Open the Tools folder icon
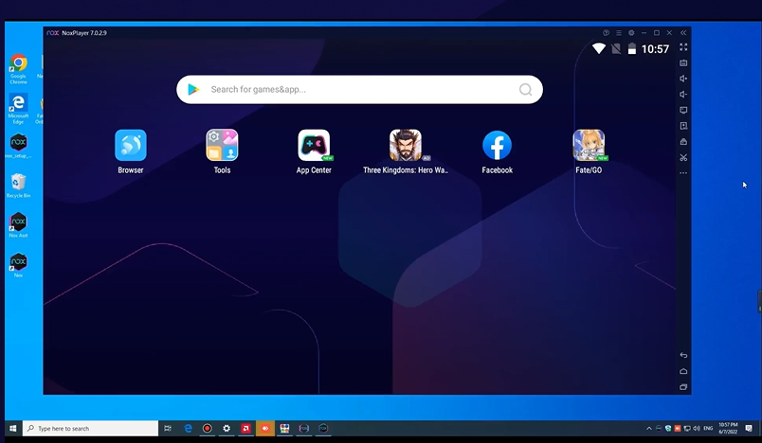This screenshot has width=762, height=443. 222,145
